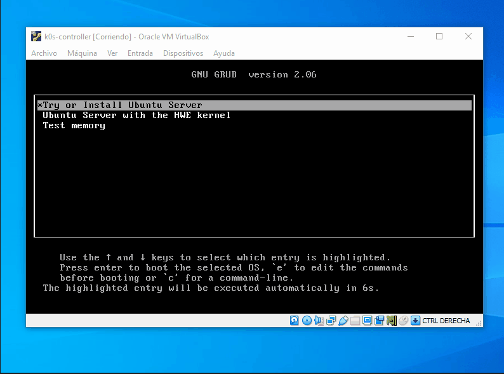Click the network adapter status icon
Viewport: 504px width, 374px height.
pos(331,321)
